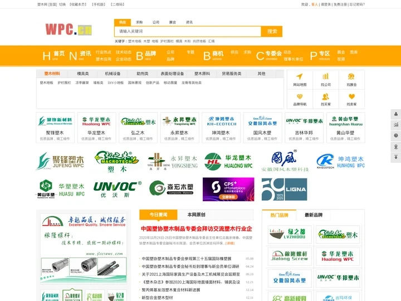Screen dimensions: 401x301
Task: Open the 绿之都 LVZHIDOU brand logo
Action: pos(290,234)
